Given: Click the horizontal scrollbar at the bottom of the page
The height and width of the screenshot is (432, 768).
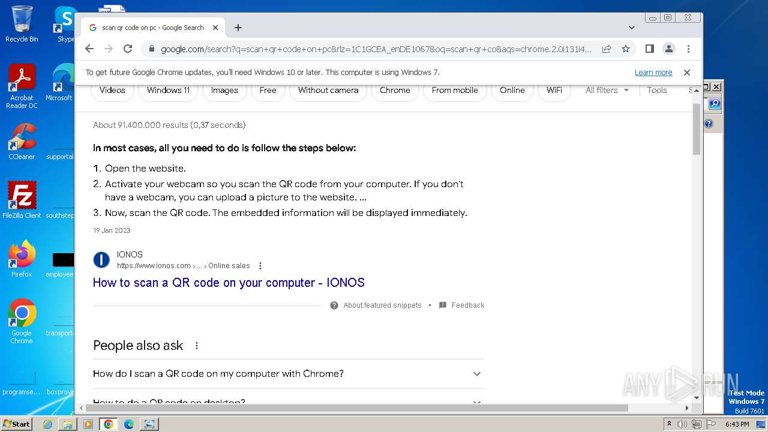Looking at the screenshot, I should coord(356,408).
